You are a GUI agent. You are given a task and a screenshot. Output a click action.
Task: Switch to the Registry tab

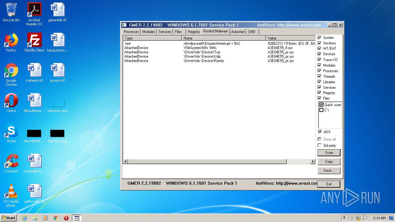tap(194, 32)
